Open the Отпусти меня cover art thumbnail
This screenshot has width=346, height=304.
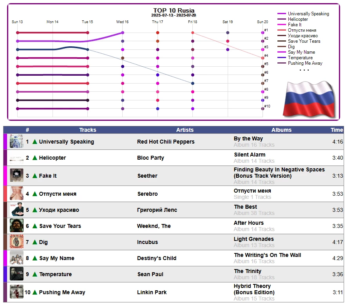coord(16,193)
